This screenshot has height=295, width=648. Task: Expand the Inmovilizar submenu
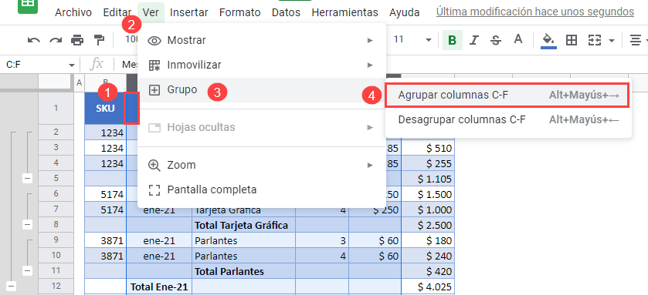click(262, 65)
